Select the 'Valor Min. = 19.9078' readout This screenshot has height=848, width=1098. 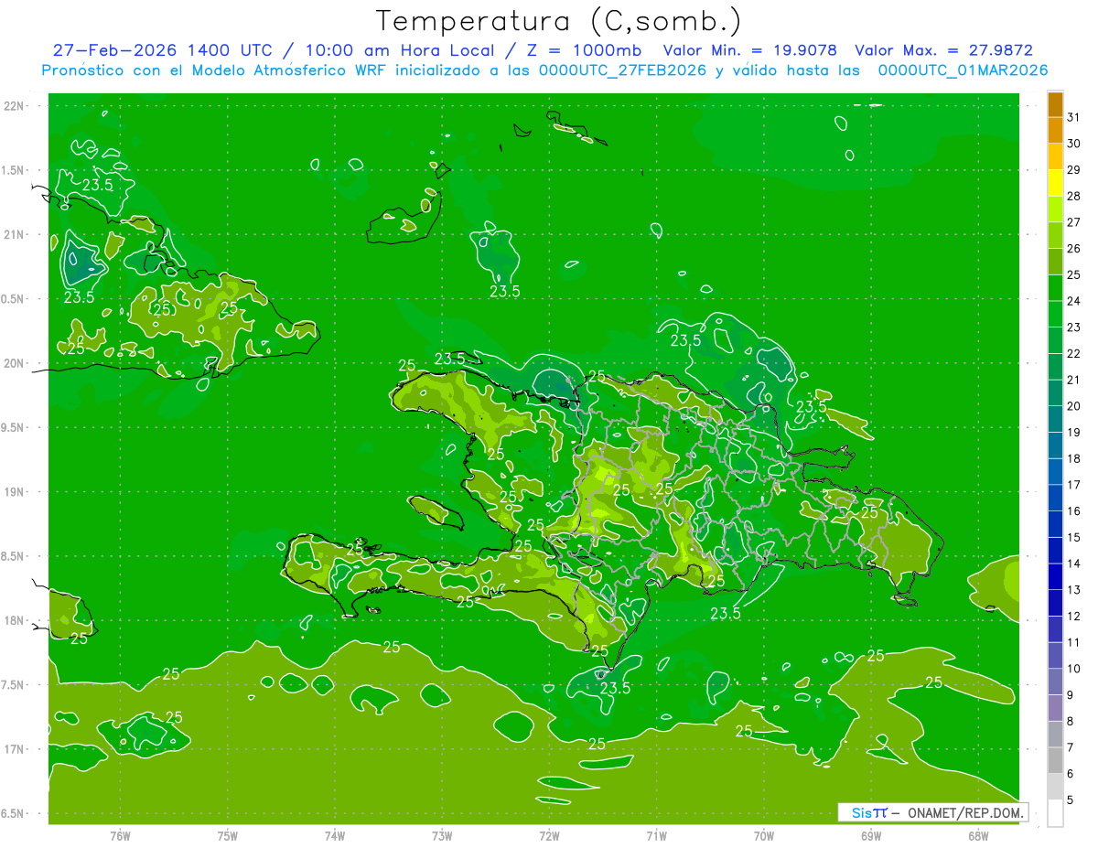(750, 50)
